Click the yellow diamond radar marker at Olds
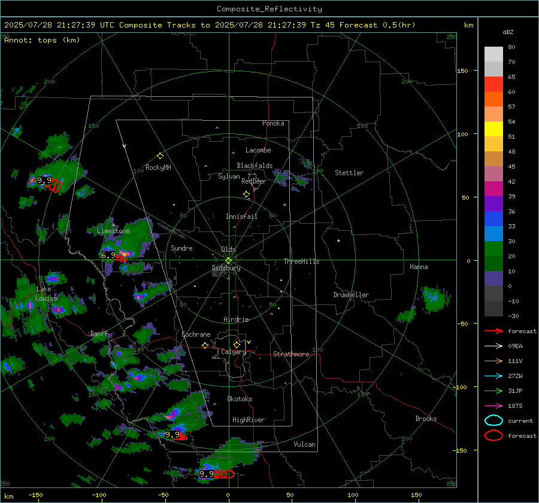539x503 pixels. pos(228,261)
